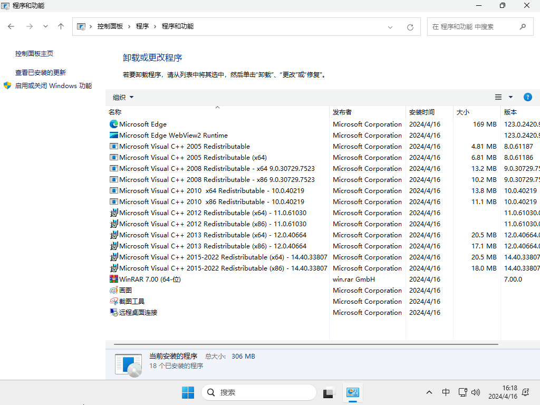Screen dimensions: 540x405
Task: Sort by the 版本 column header
Action: click(520, 112)
